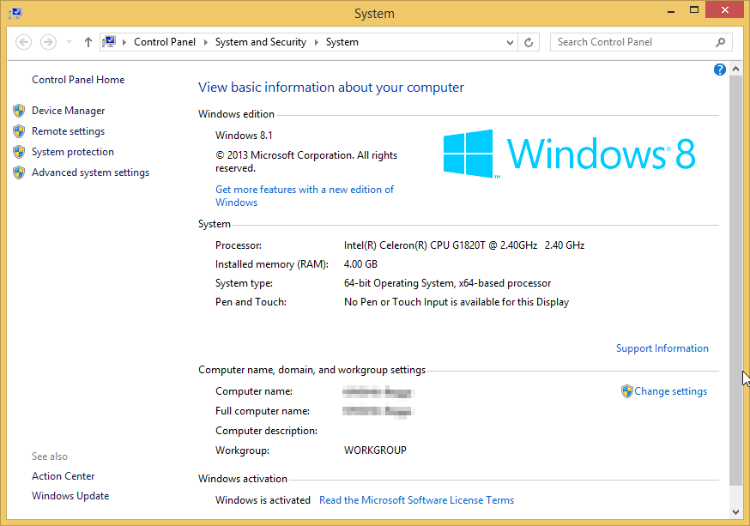750x526 pixels.
Task: Click the Forward navigation arrow
Action: point(48,42)
